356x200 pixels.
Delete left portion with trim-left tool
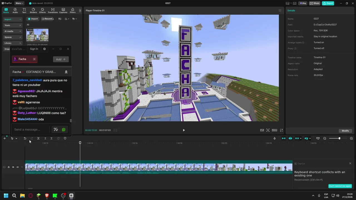pyautogui.click(x=45, y=138)
